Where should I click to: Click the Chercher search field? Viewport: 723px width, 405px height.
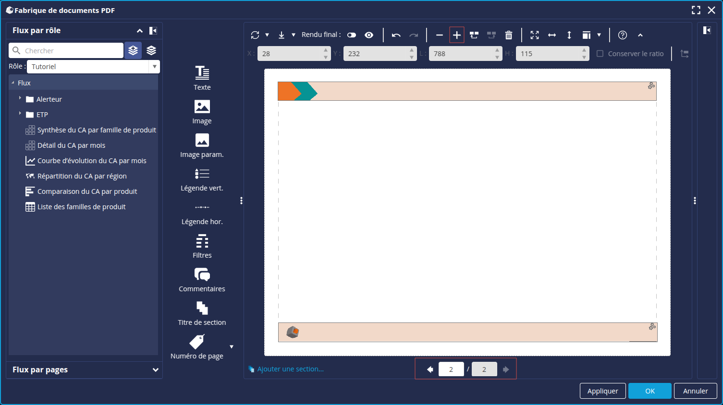coord(72,50)
